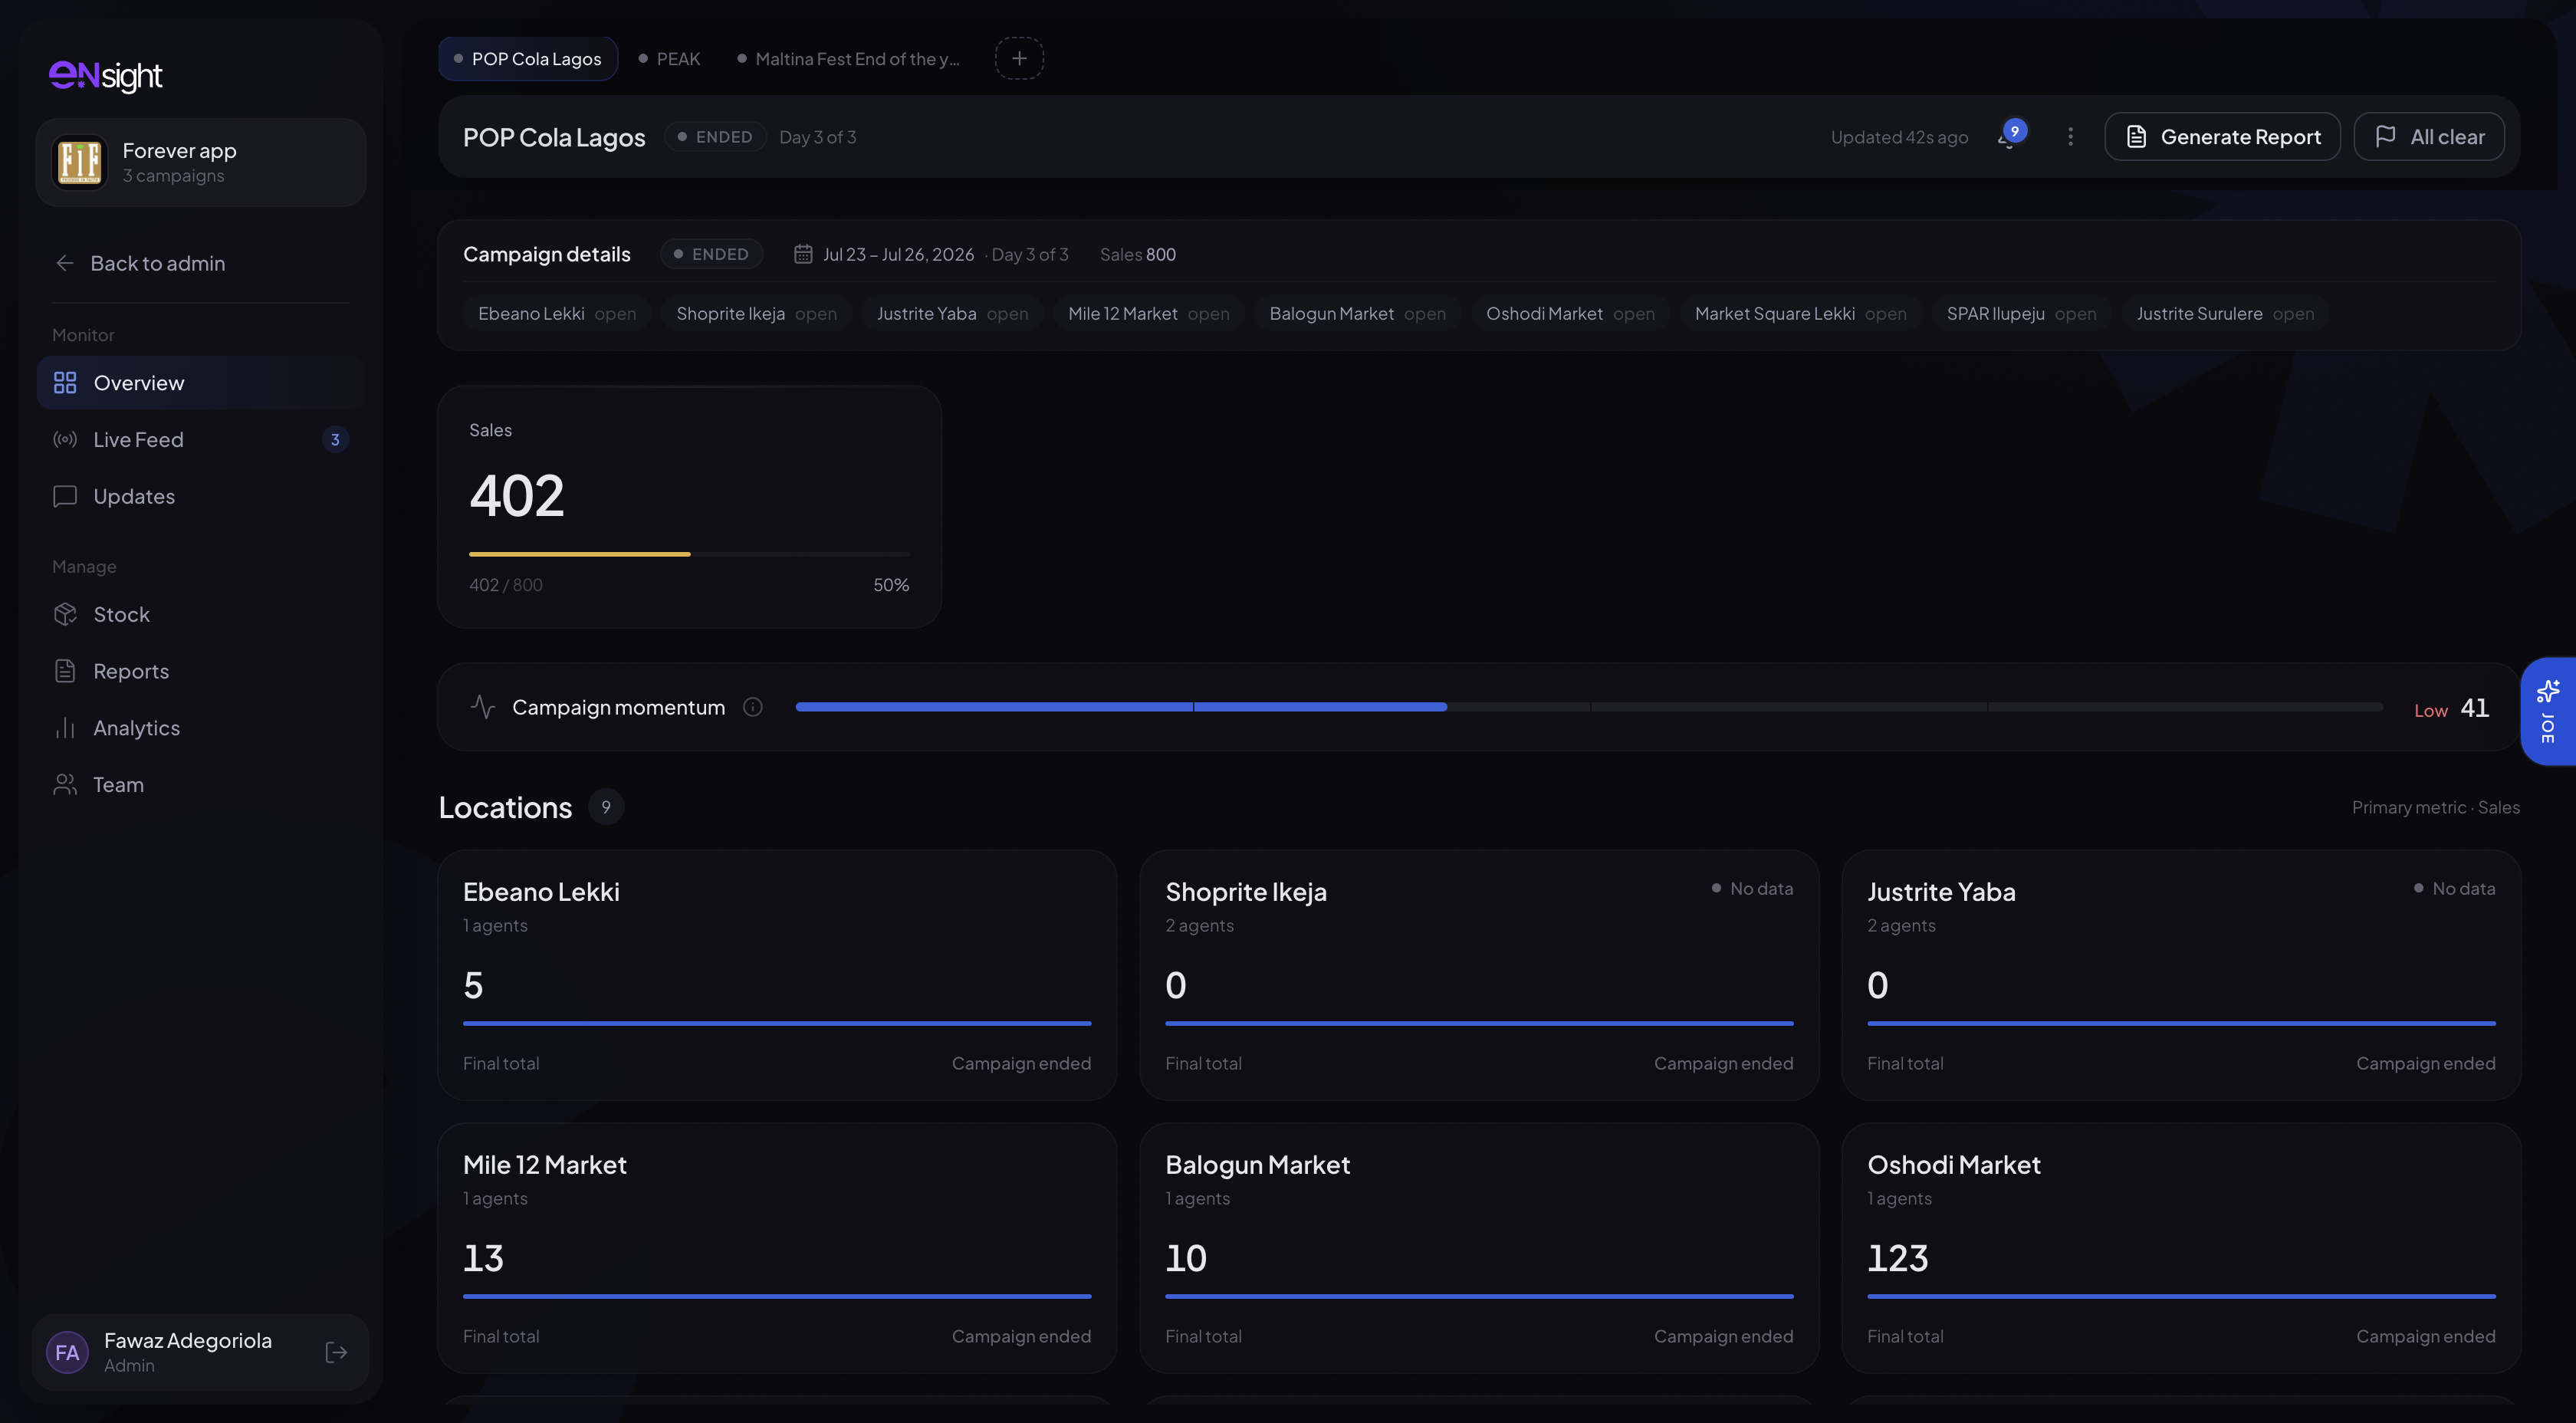
Task: Click the FA user avatar
Action: [67, 1353]
